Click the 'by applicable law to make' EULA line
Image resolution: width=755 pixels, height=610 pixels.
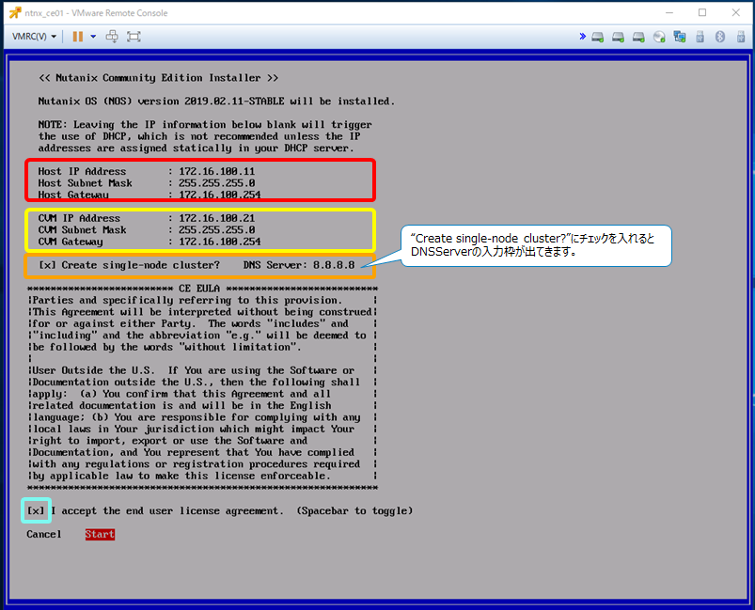click(x=181, y=477)
